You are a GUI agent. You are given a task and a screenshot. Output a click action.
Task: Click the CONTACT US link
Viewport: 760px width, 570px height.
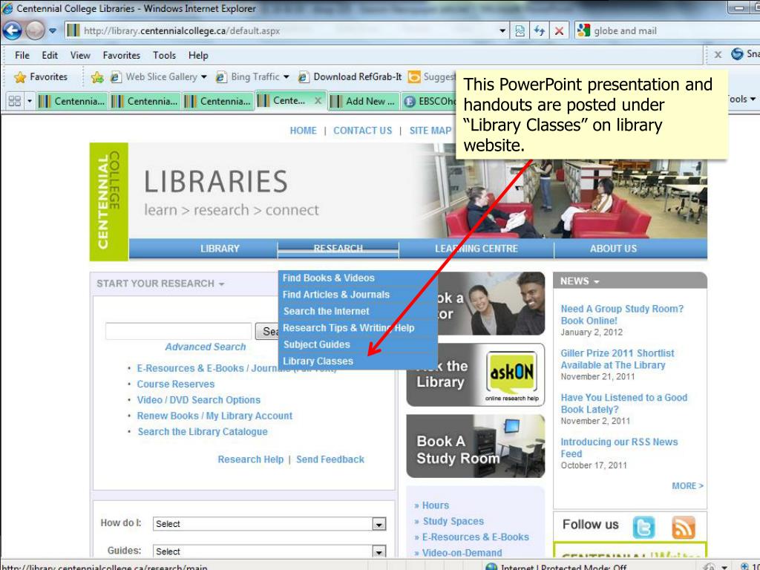click(x=362, y=131)
